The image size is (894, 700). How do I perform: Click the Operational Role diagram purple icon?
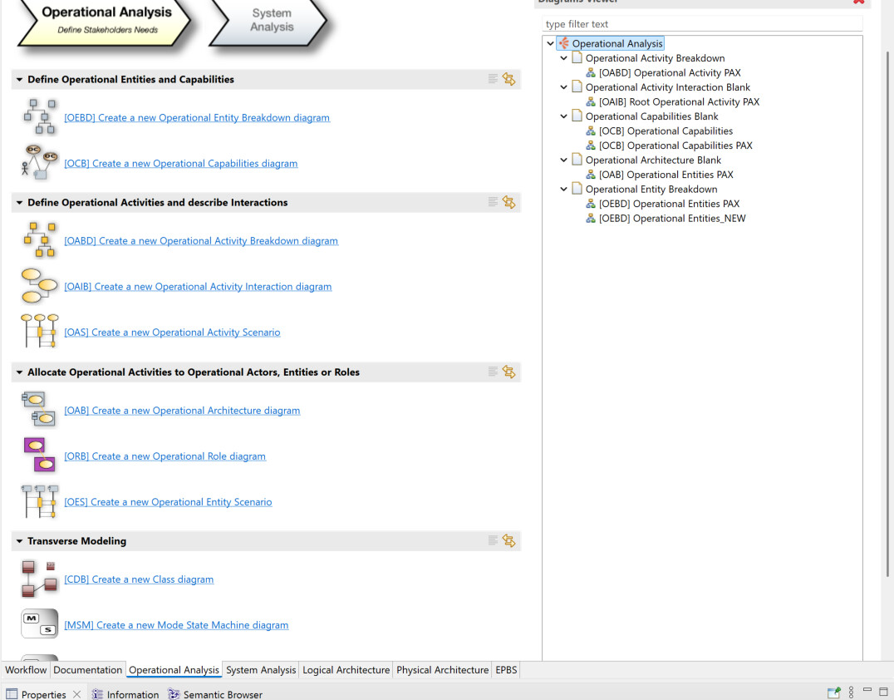[39, 456]
